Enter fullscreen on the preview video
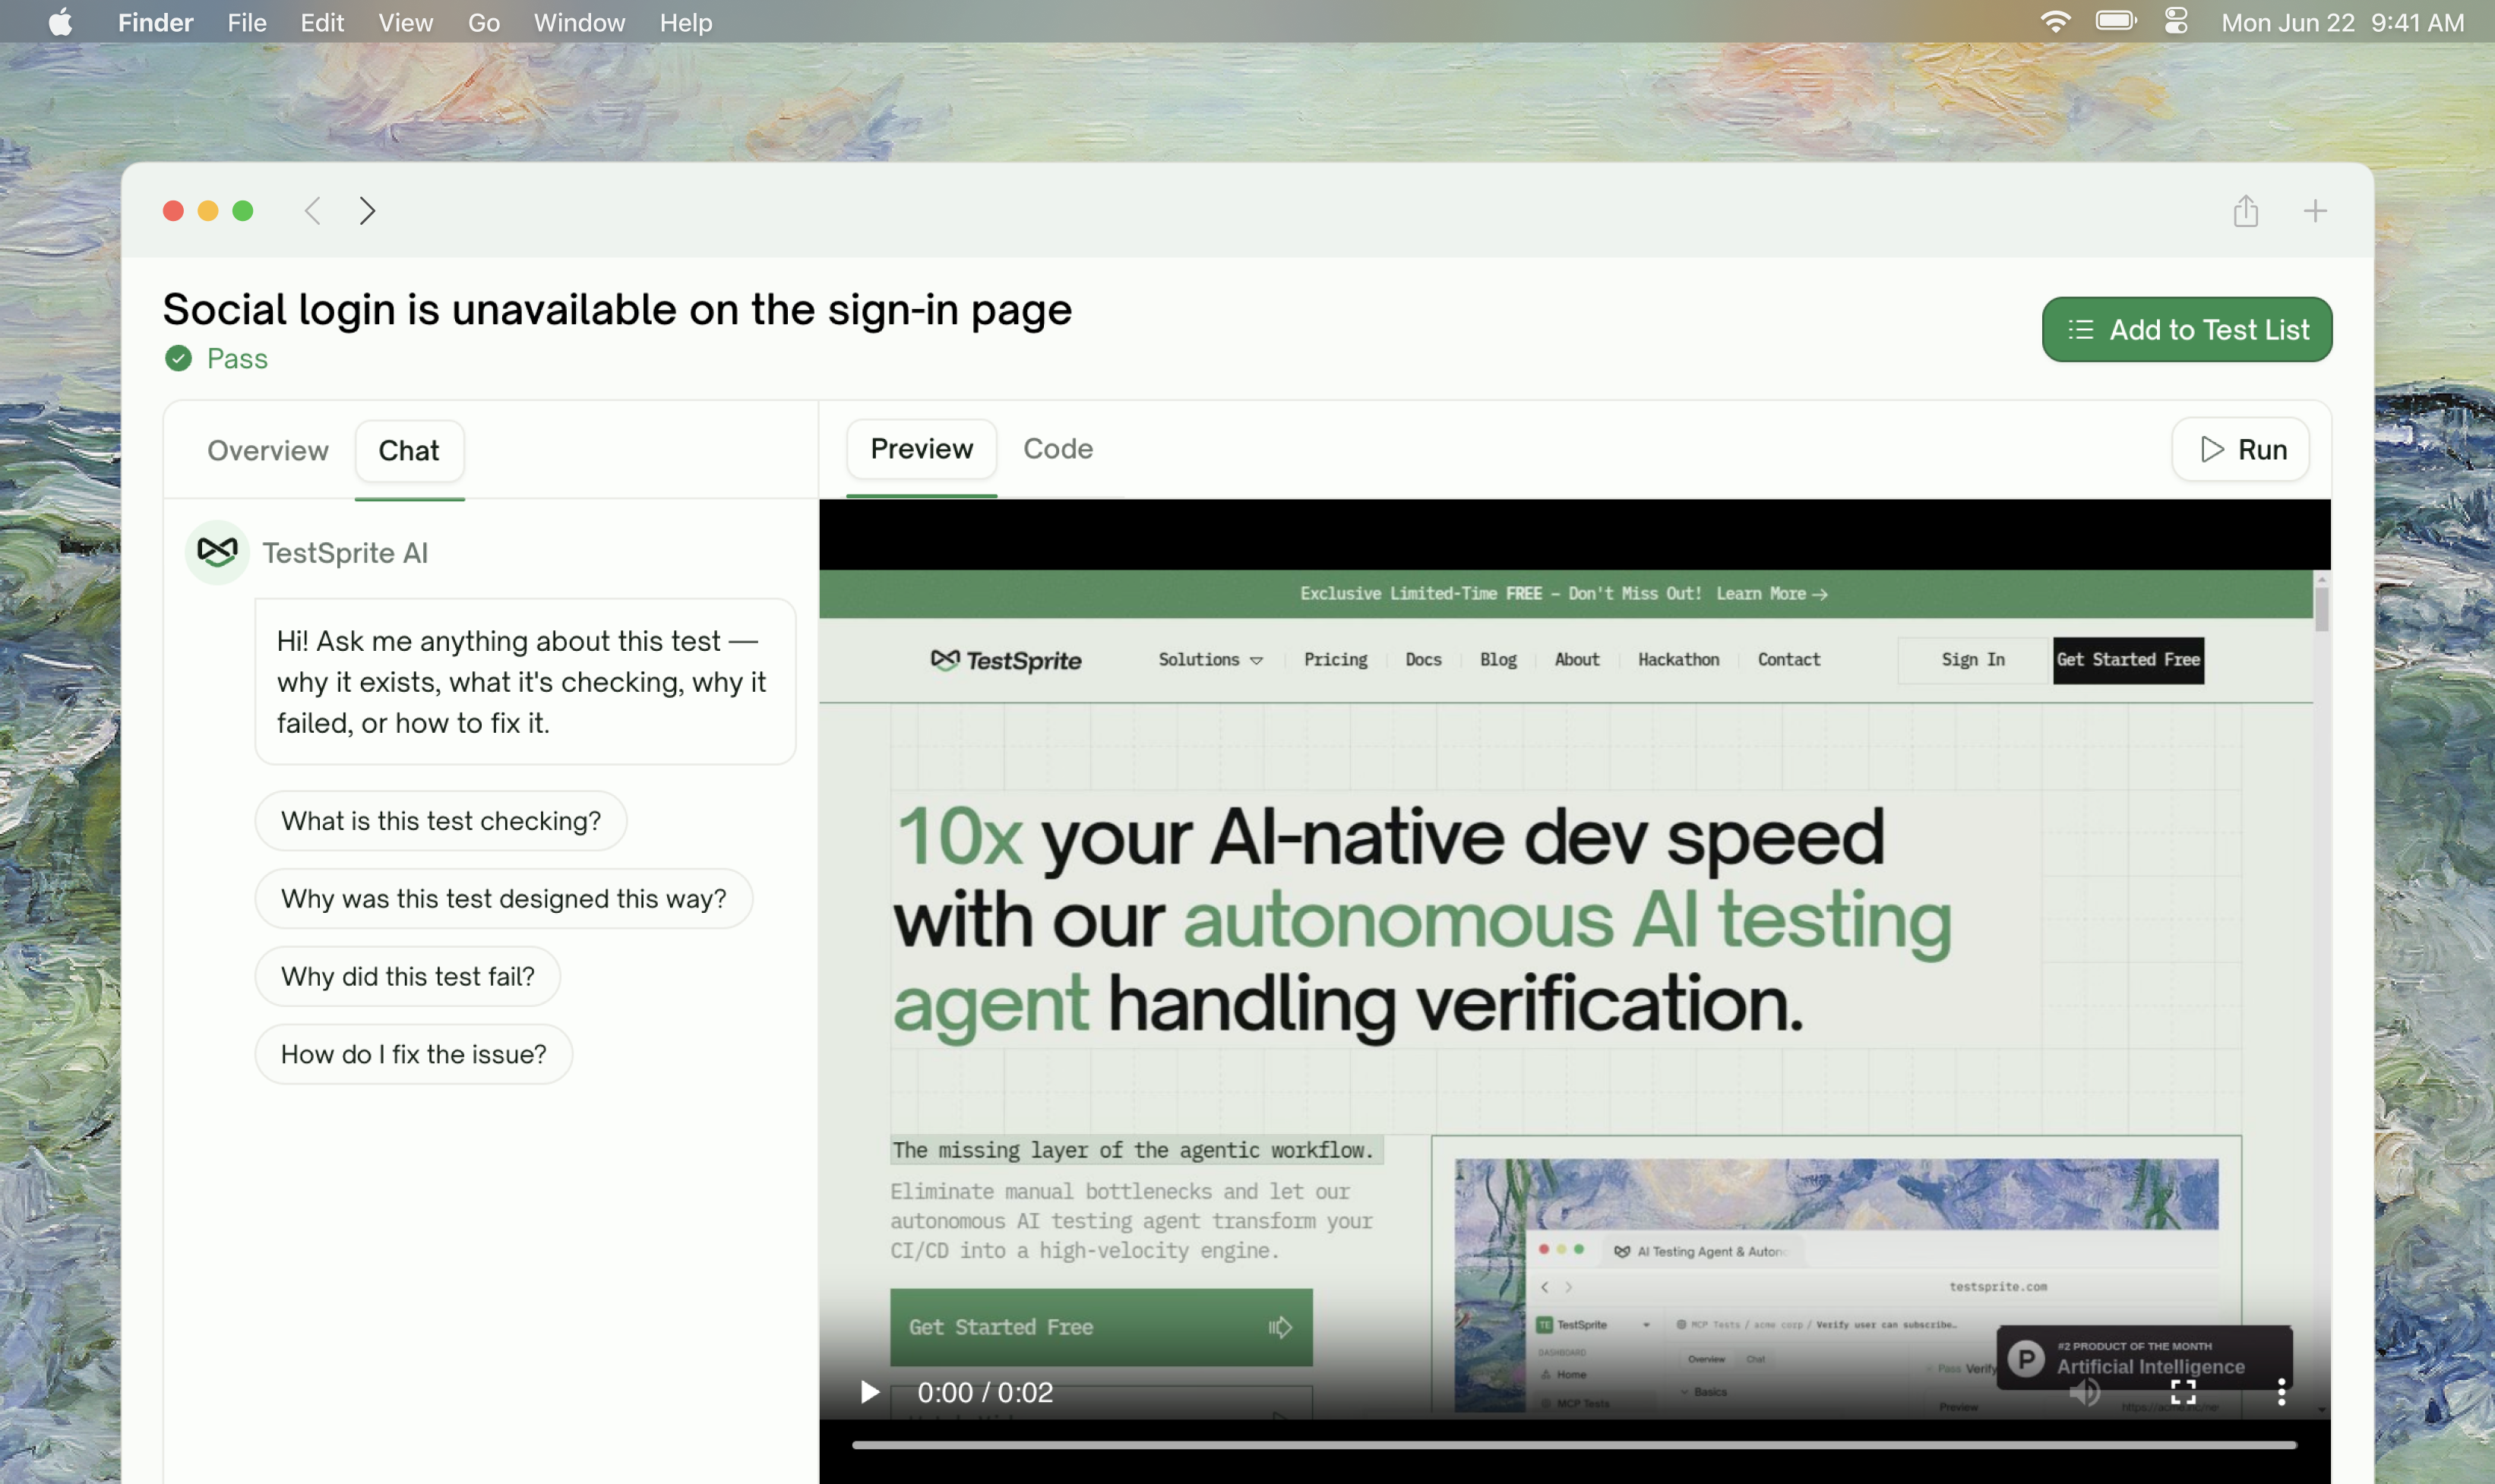The width and height of the screenshot is (2495, 1484). [2183, 1392]
